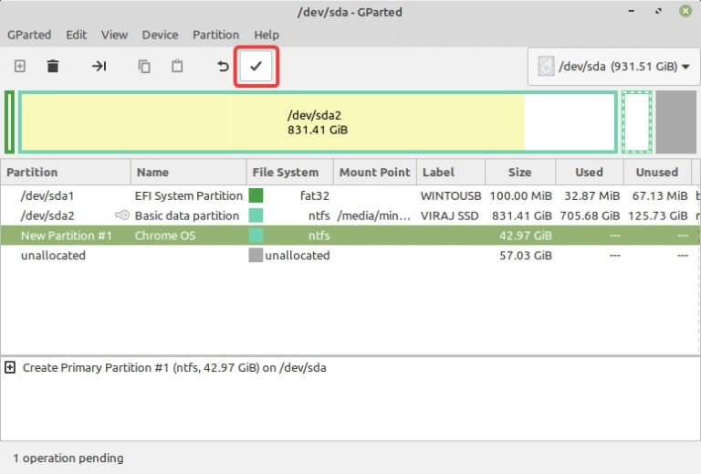This screenshot has height=474, width=701.
Task: Click the green fat32 color swatch
Action: (256, 195)
